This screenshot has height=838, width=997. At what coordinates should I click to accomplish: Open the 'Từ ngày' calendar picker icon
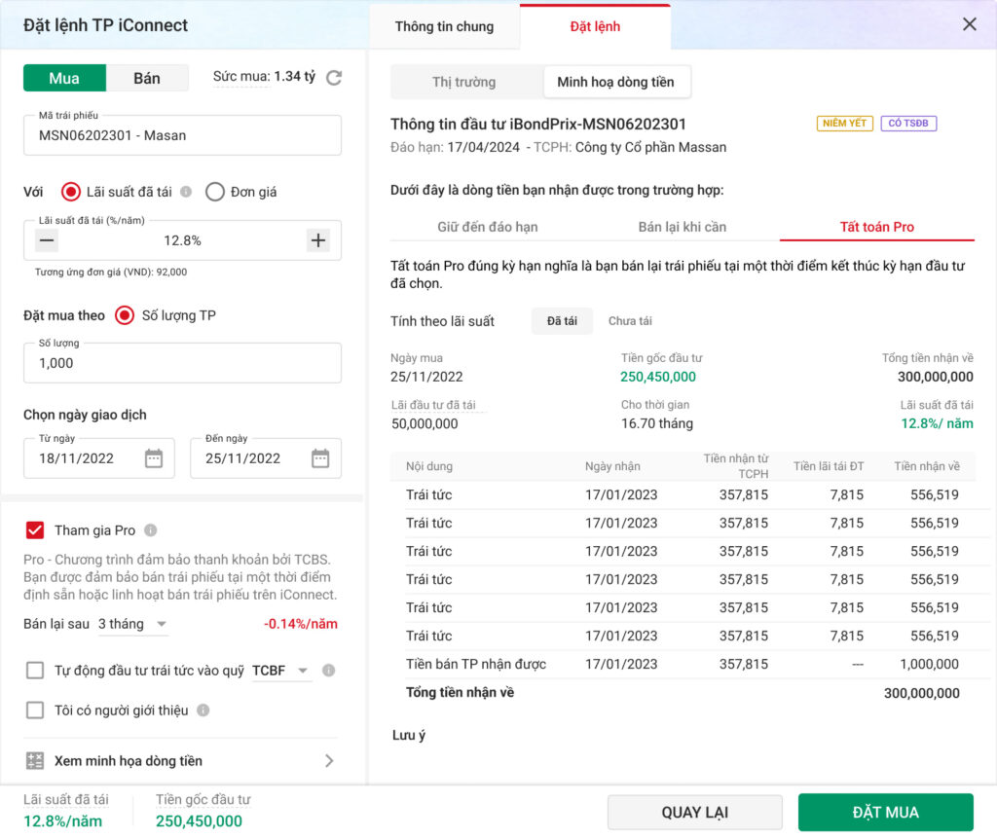tap(154, 458)
